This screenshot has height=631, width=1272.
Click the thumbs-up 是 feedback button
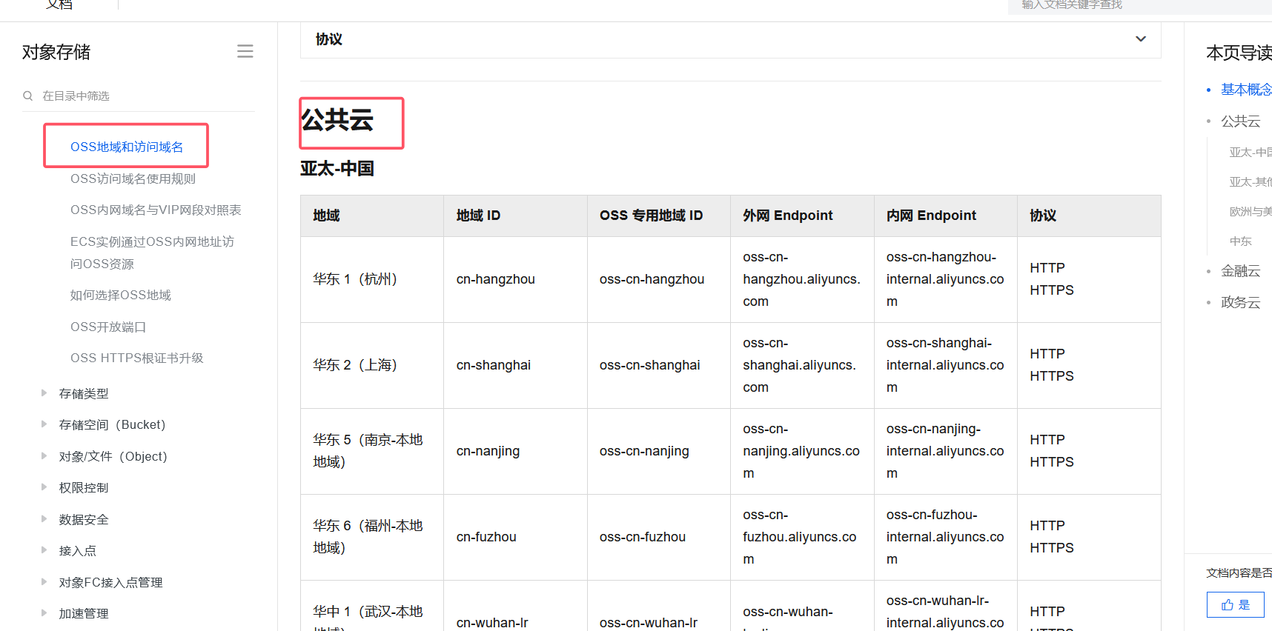point(1235,604)
